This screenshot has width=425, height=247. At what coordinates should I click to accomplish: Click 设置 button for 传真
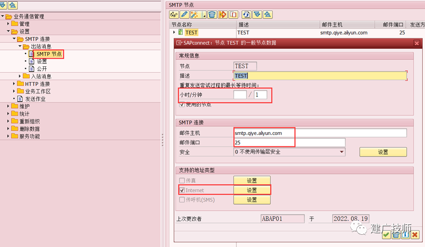[252, 180]
